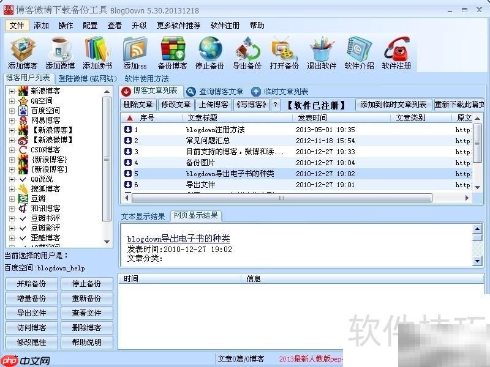
Task: Open the 文件 menu
Action: [x=17, y=25]
